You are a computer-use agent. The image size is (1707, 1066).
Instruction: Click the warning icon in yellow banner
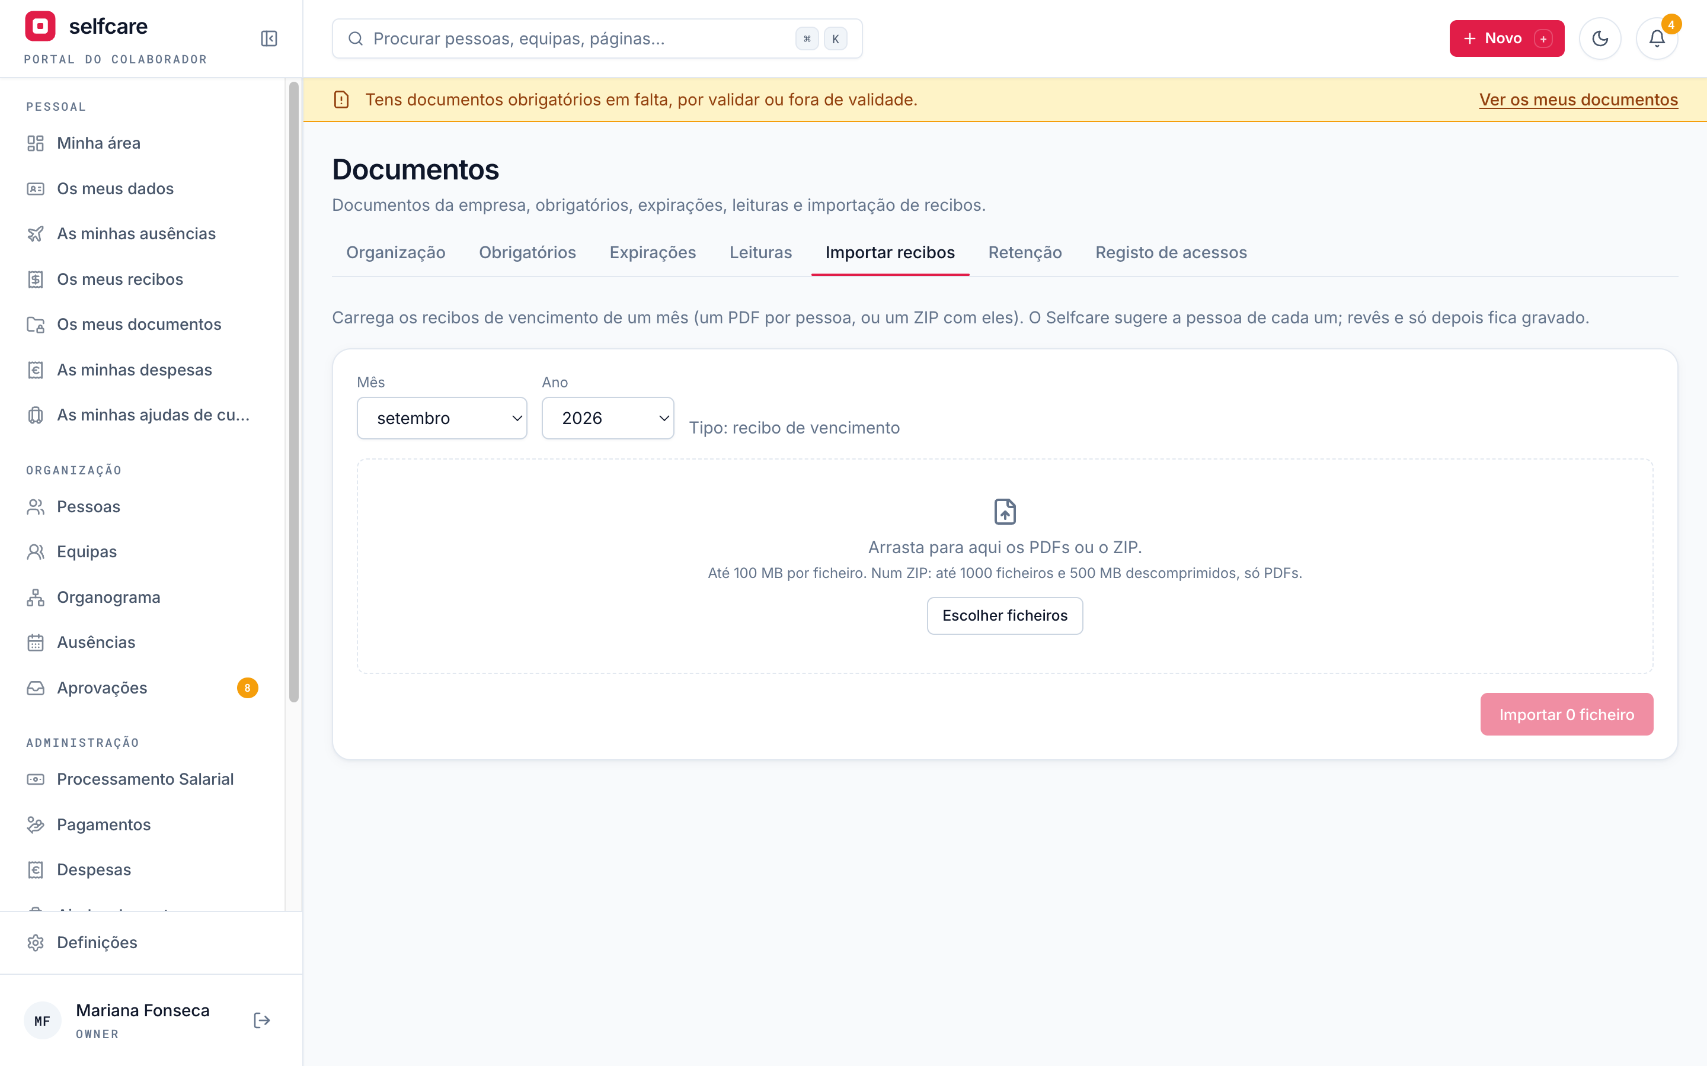341,99
